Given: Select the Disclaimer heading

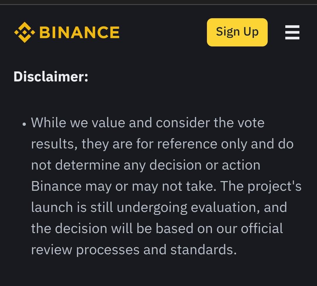Looking at the screenshot, I should 51,77.
